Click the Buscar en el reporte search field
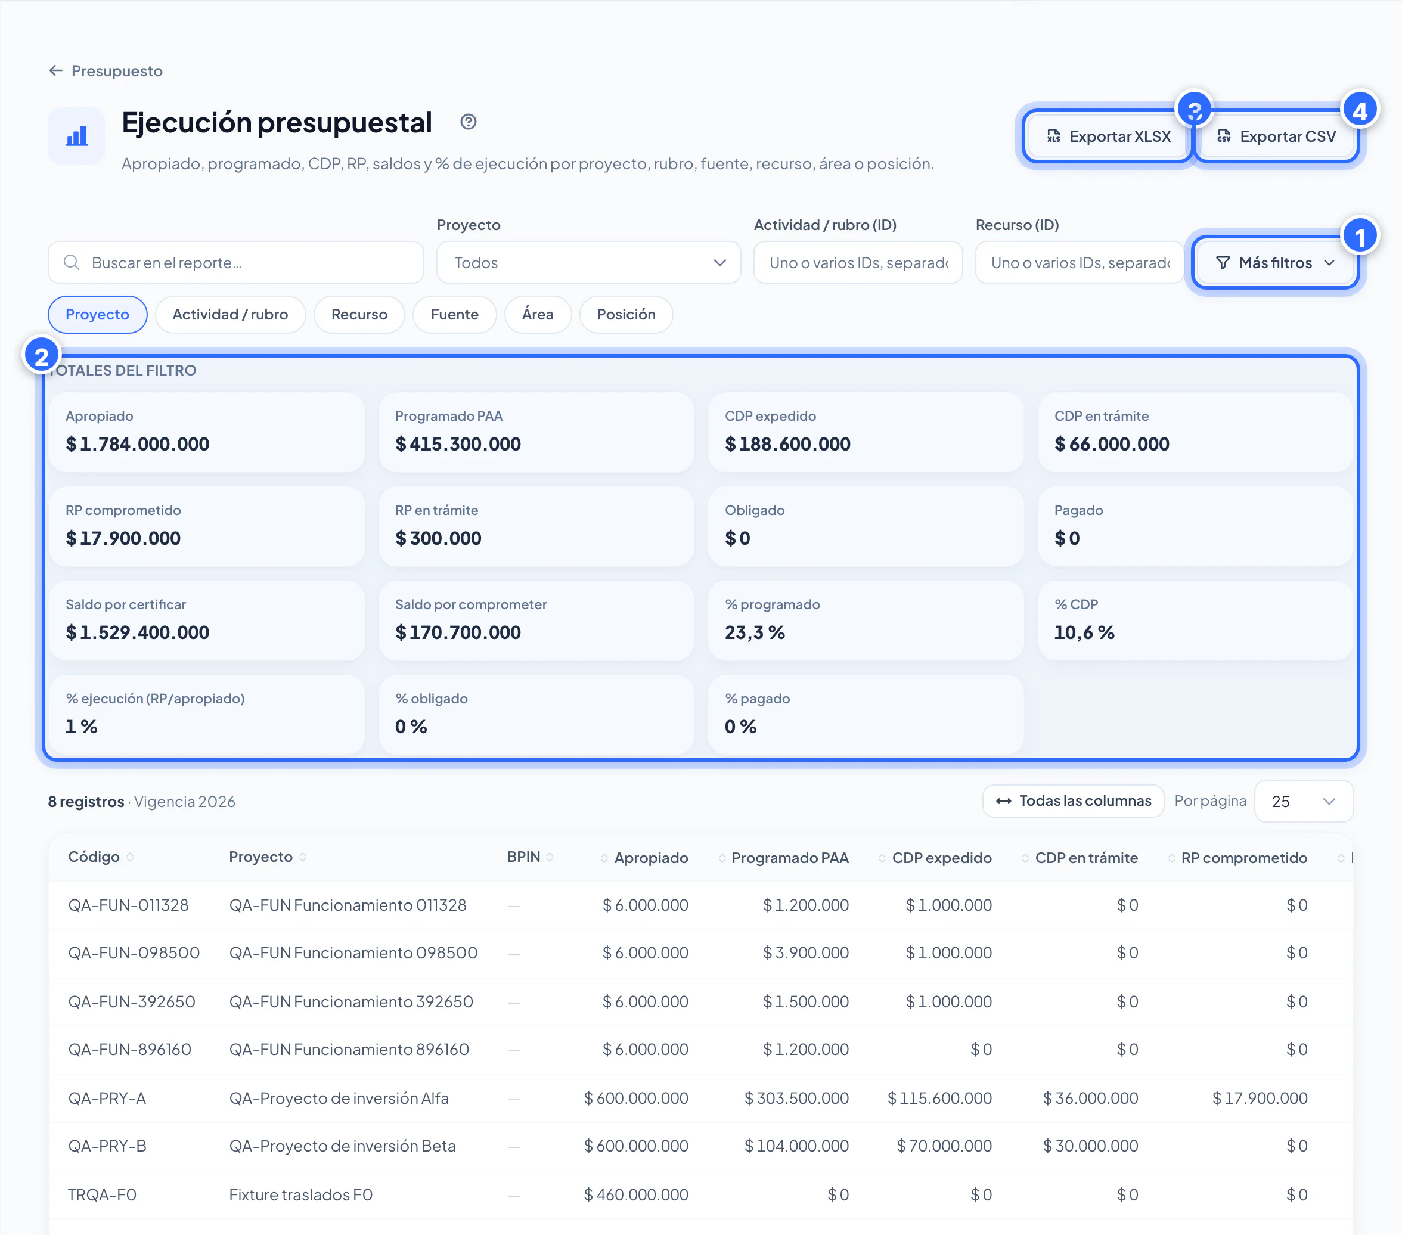1402x1235 pixels. coord(236,263)
